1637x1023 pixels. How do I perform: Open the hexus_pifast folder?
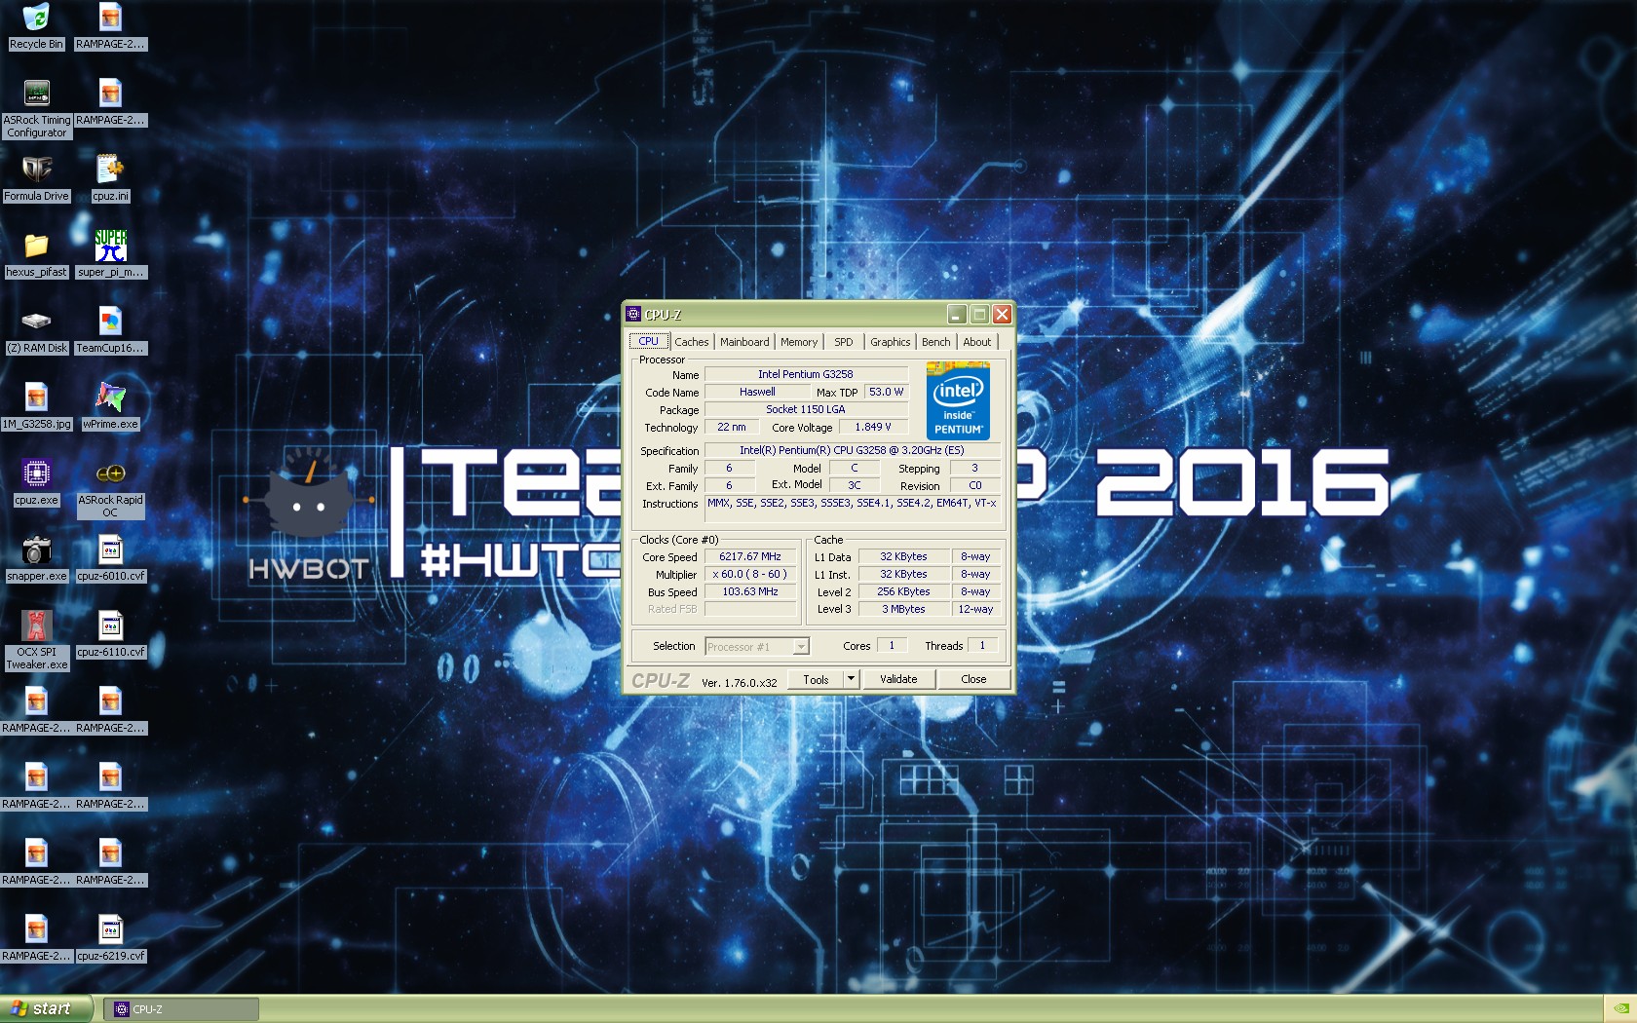tap(37, 255)
